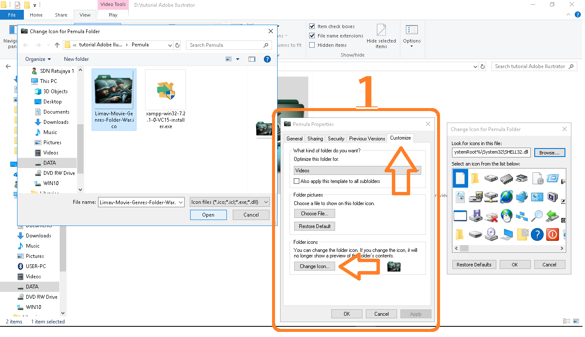This screenshot has height=337, width=585.
Task: Pick the globe with mouse icon
Action: click(x=507, y=216)
